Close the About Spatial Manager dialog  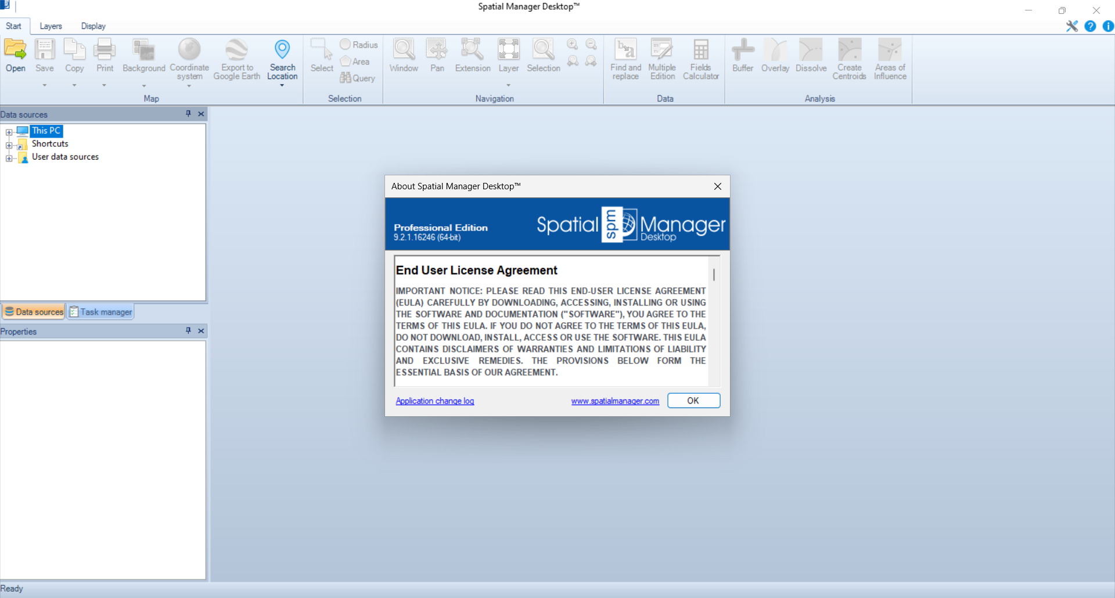point(718,186)
